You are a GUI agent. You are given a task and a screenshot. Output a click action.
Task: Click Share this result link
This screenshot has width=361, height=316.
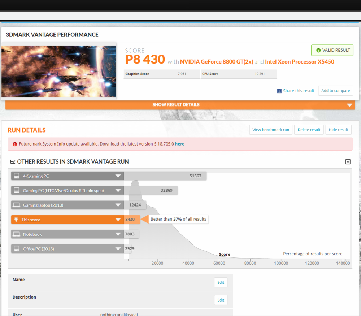pos(299,91)
